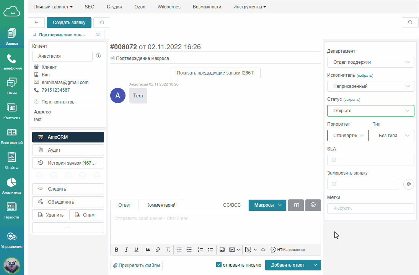This screenshot has width=419, height=275.
Task: Go to Омни channel section
Action: 12,86
